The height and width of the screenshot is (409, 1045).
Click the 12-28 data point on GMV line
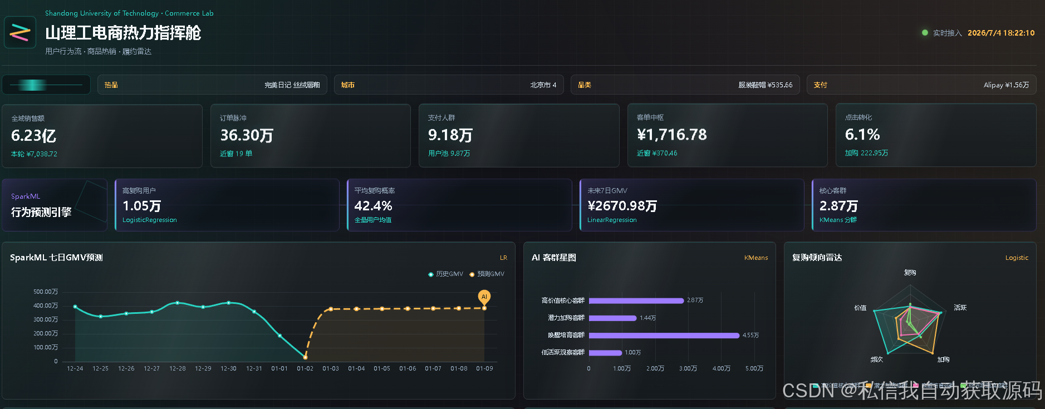click(178, 303)
